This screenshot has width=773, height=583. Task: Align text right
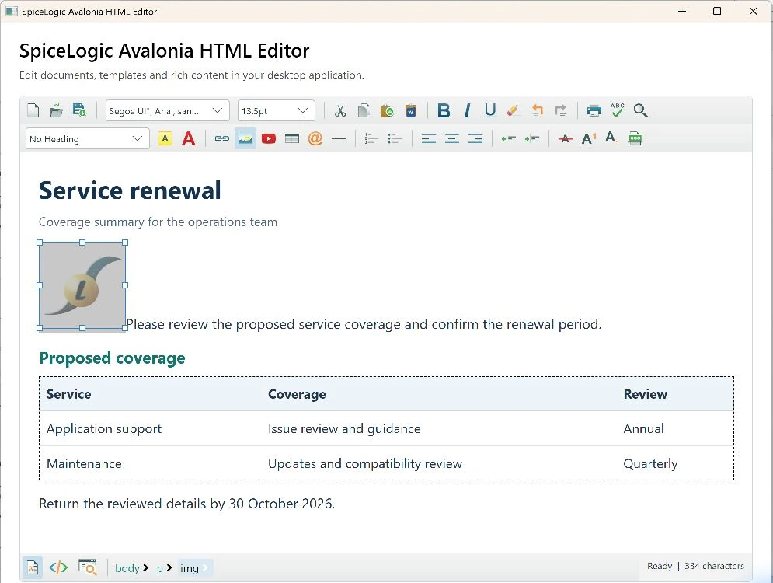point(475,138)
